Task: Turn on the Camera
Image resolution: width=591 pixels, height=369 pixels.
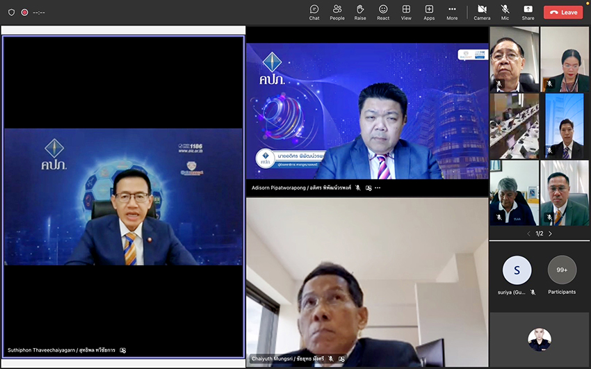Action: coord(482,12)
